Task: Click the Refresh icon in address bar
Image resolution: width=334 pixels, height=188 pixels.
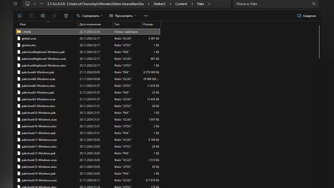Action: tap(15, 4)
